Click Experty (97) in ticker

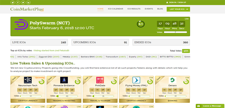click(x=136, y=57)
